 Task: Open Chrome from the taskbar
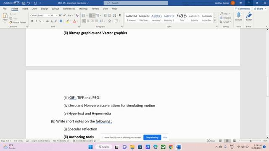[x=171, y=147]
